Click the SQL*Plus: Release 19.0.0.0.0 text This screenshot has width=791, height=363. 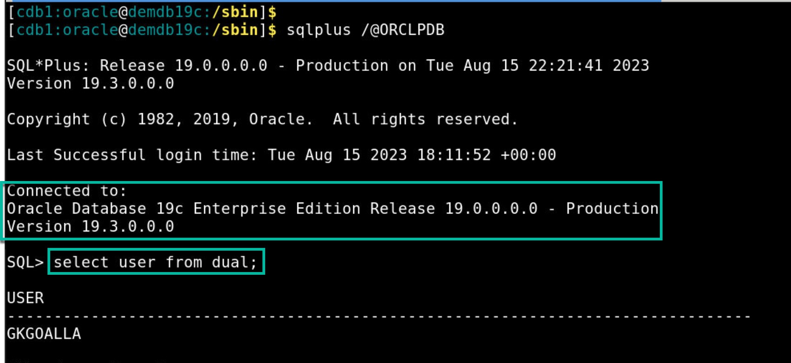click(137, 65)
